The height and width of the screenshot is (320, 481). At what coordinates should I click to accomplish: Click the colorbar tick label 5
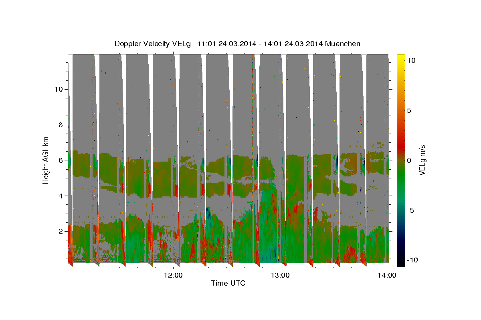click(409, 110)
